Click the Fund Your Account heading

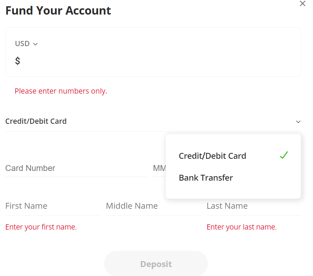click(x=58, y=11)
